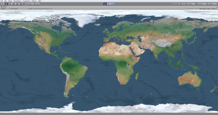Open the Layout dropdown
Viewport: 218px width, 115px height.
tap(212, 4)
